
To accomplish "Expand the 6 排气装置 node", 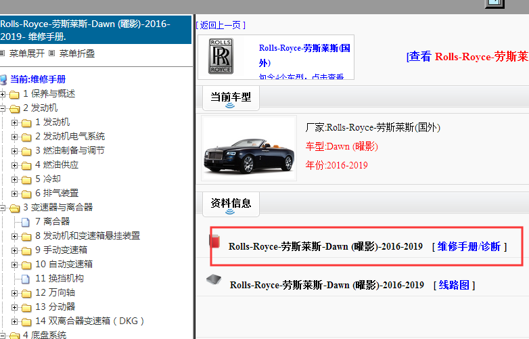I will (x=14, y=194).
